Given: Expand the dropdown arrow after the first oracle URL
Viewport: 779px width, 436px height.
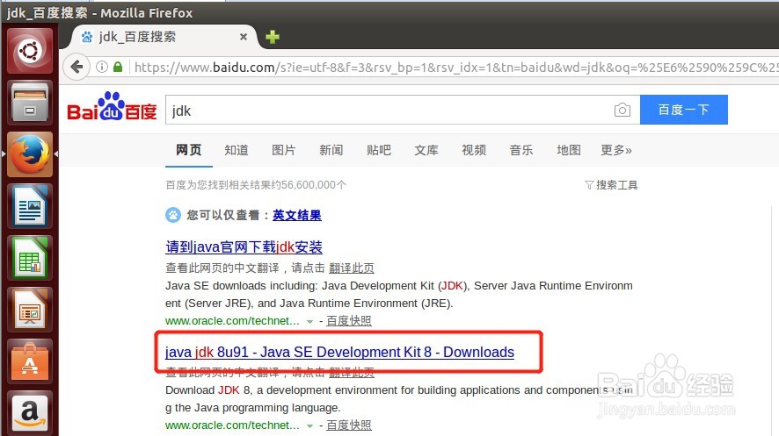Looking at the screenshot, I should click(x=310, y=322).
